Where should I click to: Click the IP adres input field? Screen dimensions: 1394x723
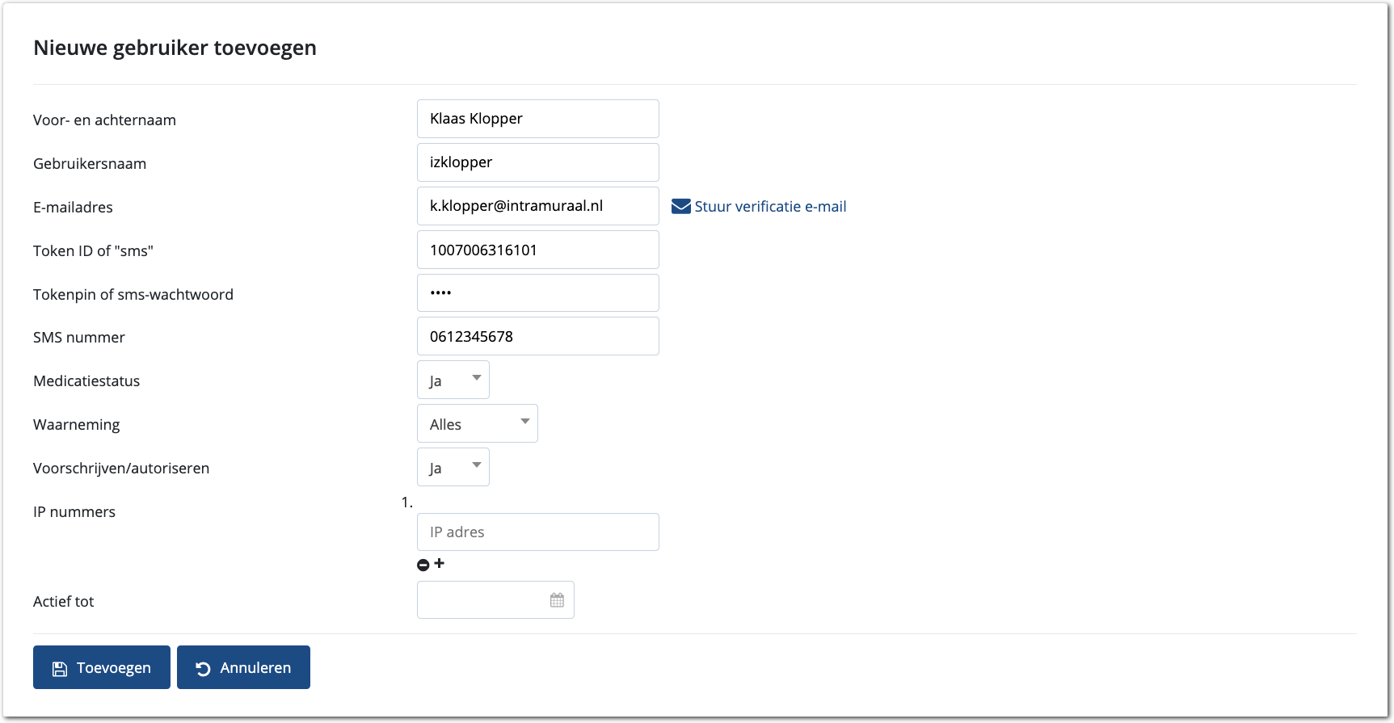coord(537,532)
